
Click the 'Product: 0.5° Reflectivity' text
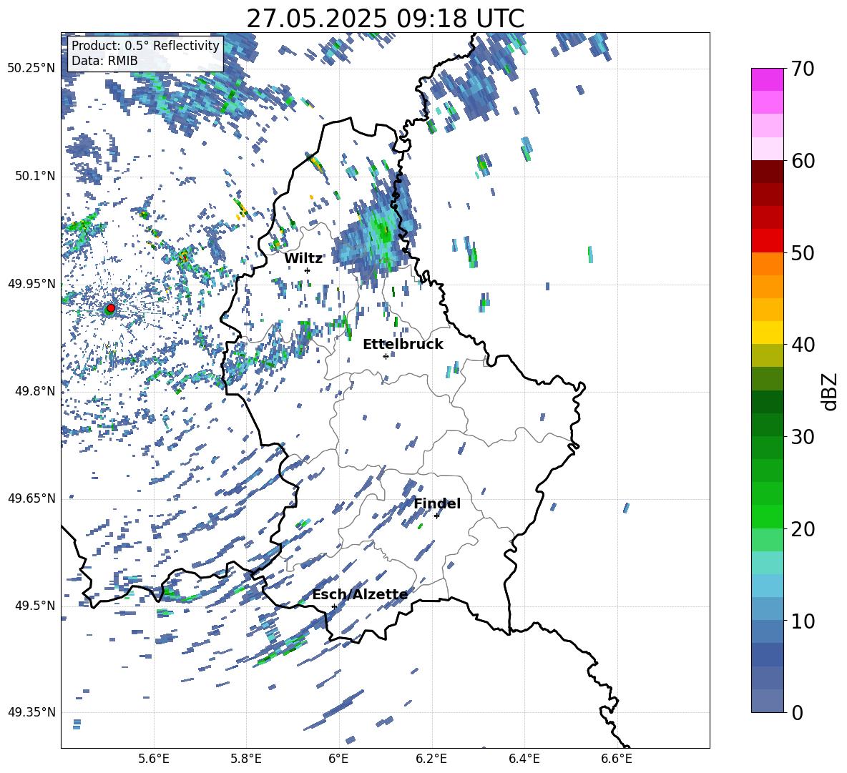pyautogui.click(x=145, y=46)
